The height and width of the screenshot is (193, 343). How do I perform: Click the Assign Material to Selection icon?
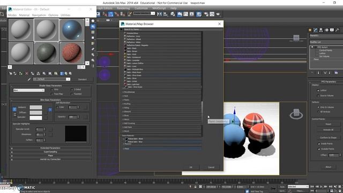point(20,73)
